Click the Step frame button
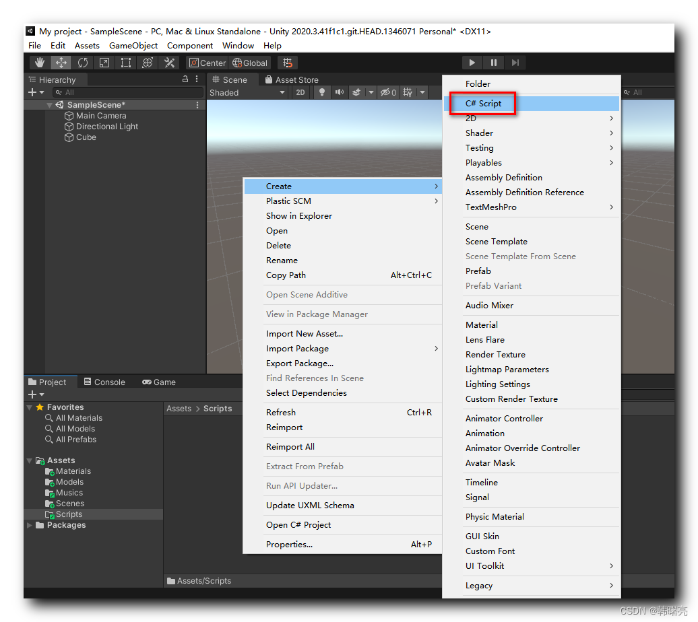 (515, 63)
